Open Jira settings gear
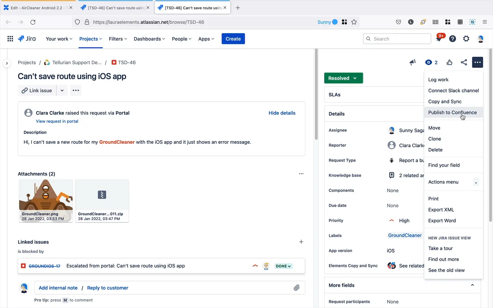This screenshot has height=308, width=493. pyautogui.click(x=466, y=39)
